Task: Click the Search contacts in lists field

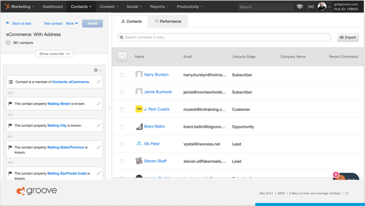Action: (x=224, y=37)
